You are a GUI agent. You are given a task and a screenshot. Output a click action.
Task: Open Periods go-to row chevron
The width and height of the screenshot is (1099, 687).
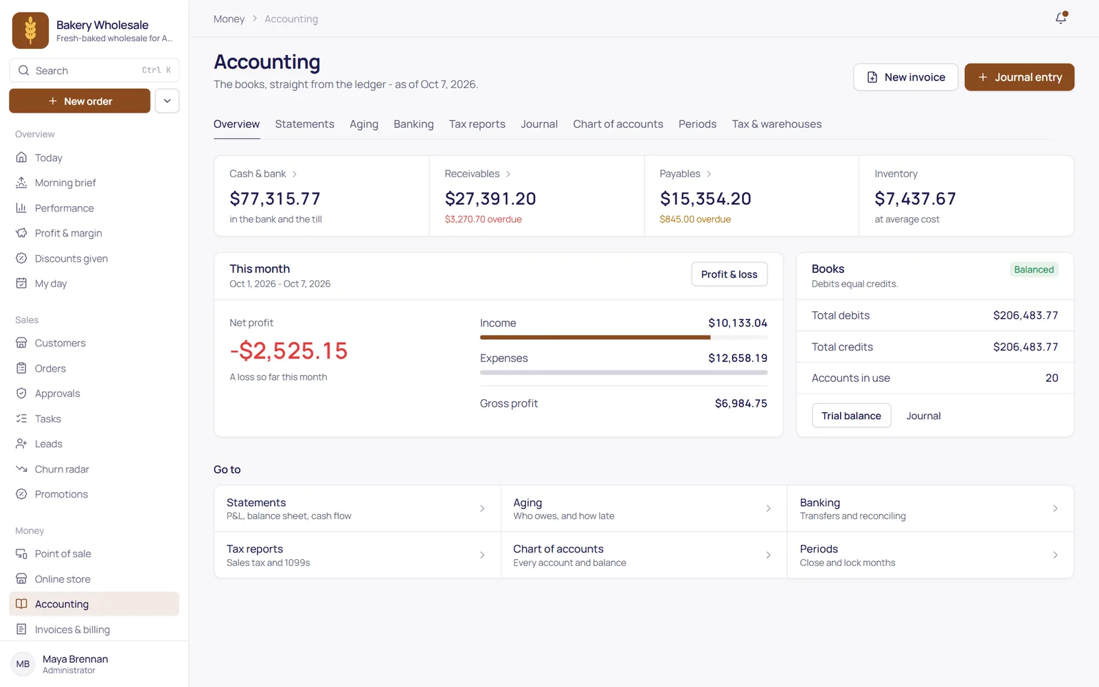1055,555
